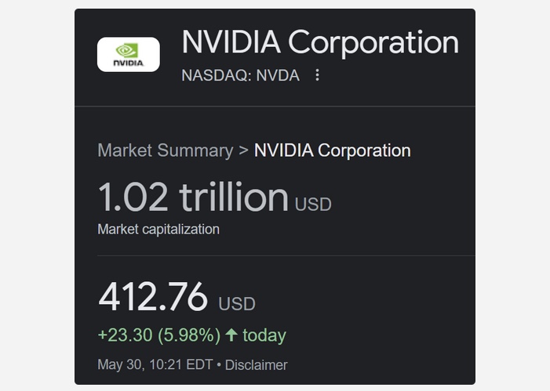The height and width of the screenshot is (391, 550).
Task: Click the +23.30 (5.98%) change text
Action: pos(159,335)
